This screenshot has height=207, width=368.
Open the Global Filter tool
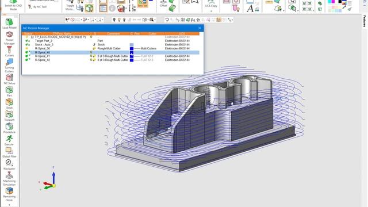(9, 152)
